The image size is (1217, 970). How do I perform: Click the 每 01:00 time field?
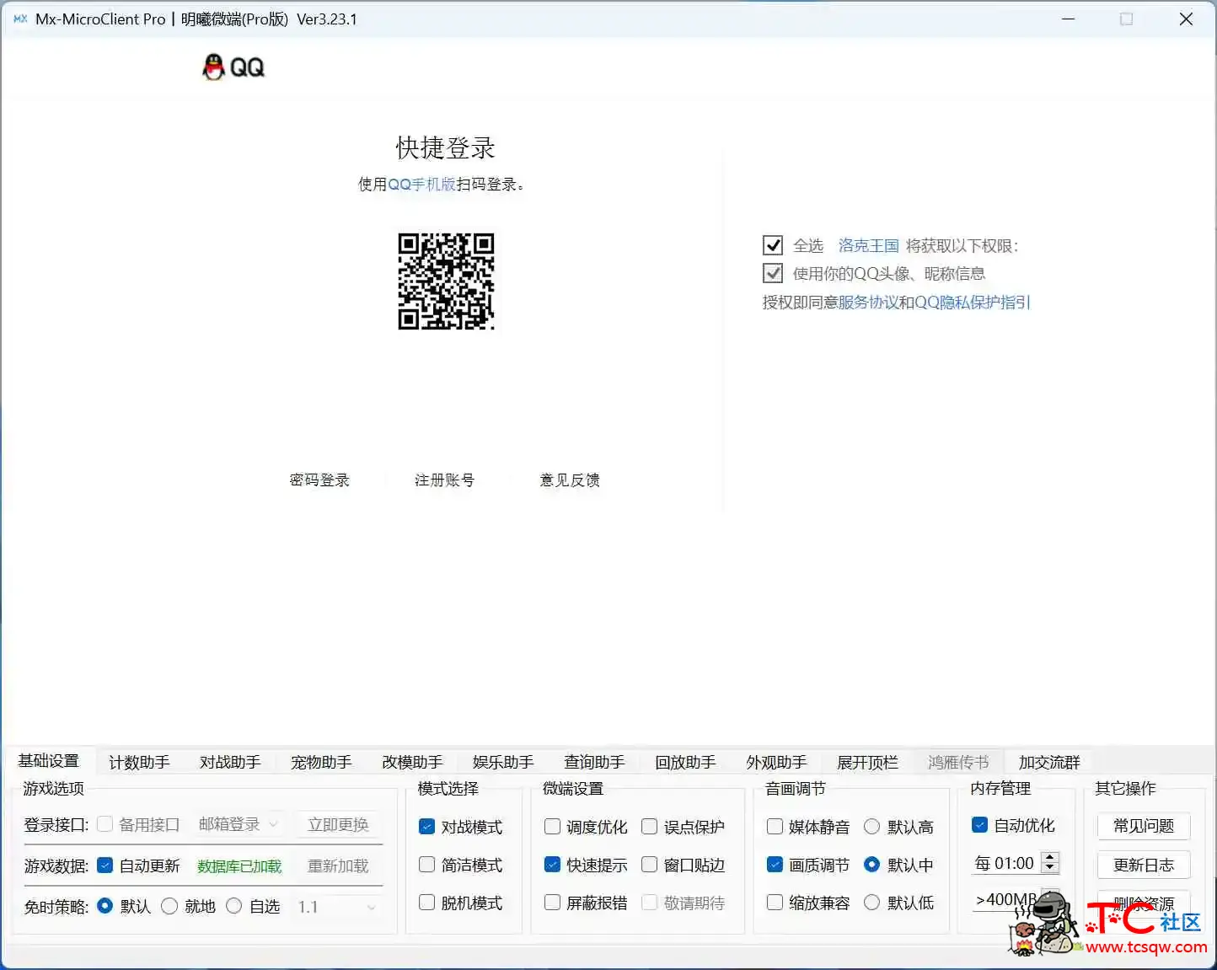coord(1006,863)
